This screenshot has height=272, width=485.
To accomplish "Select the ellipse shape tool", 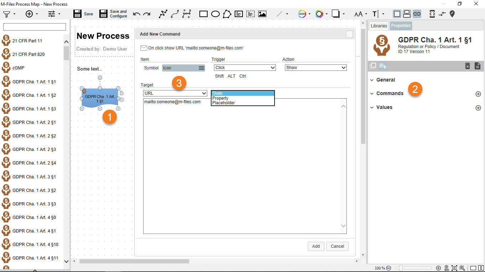I will coord(215,14).
